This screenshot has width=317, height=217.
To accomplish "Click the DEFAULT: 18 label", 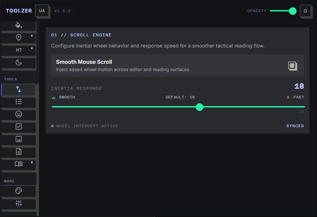I will pyautogui.click(x=180, y=97).
